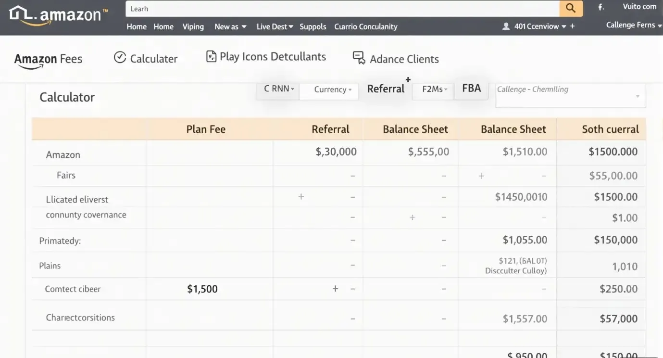
Task: Open the Home menu item beside the logo
Action: (x=137, y=26)
